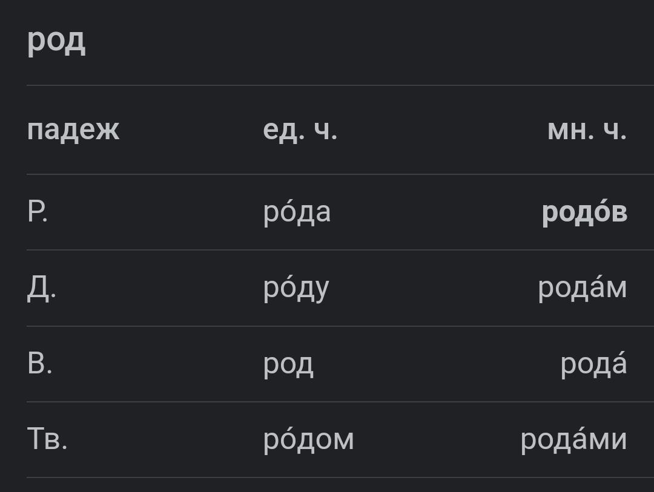Select the singular form "ро́да"
The width and height of the screenshot is (654, 492).
pos(297,212)
